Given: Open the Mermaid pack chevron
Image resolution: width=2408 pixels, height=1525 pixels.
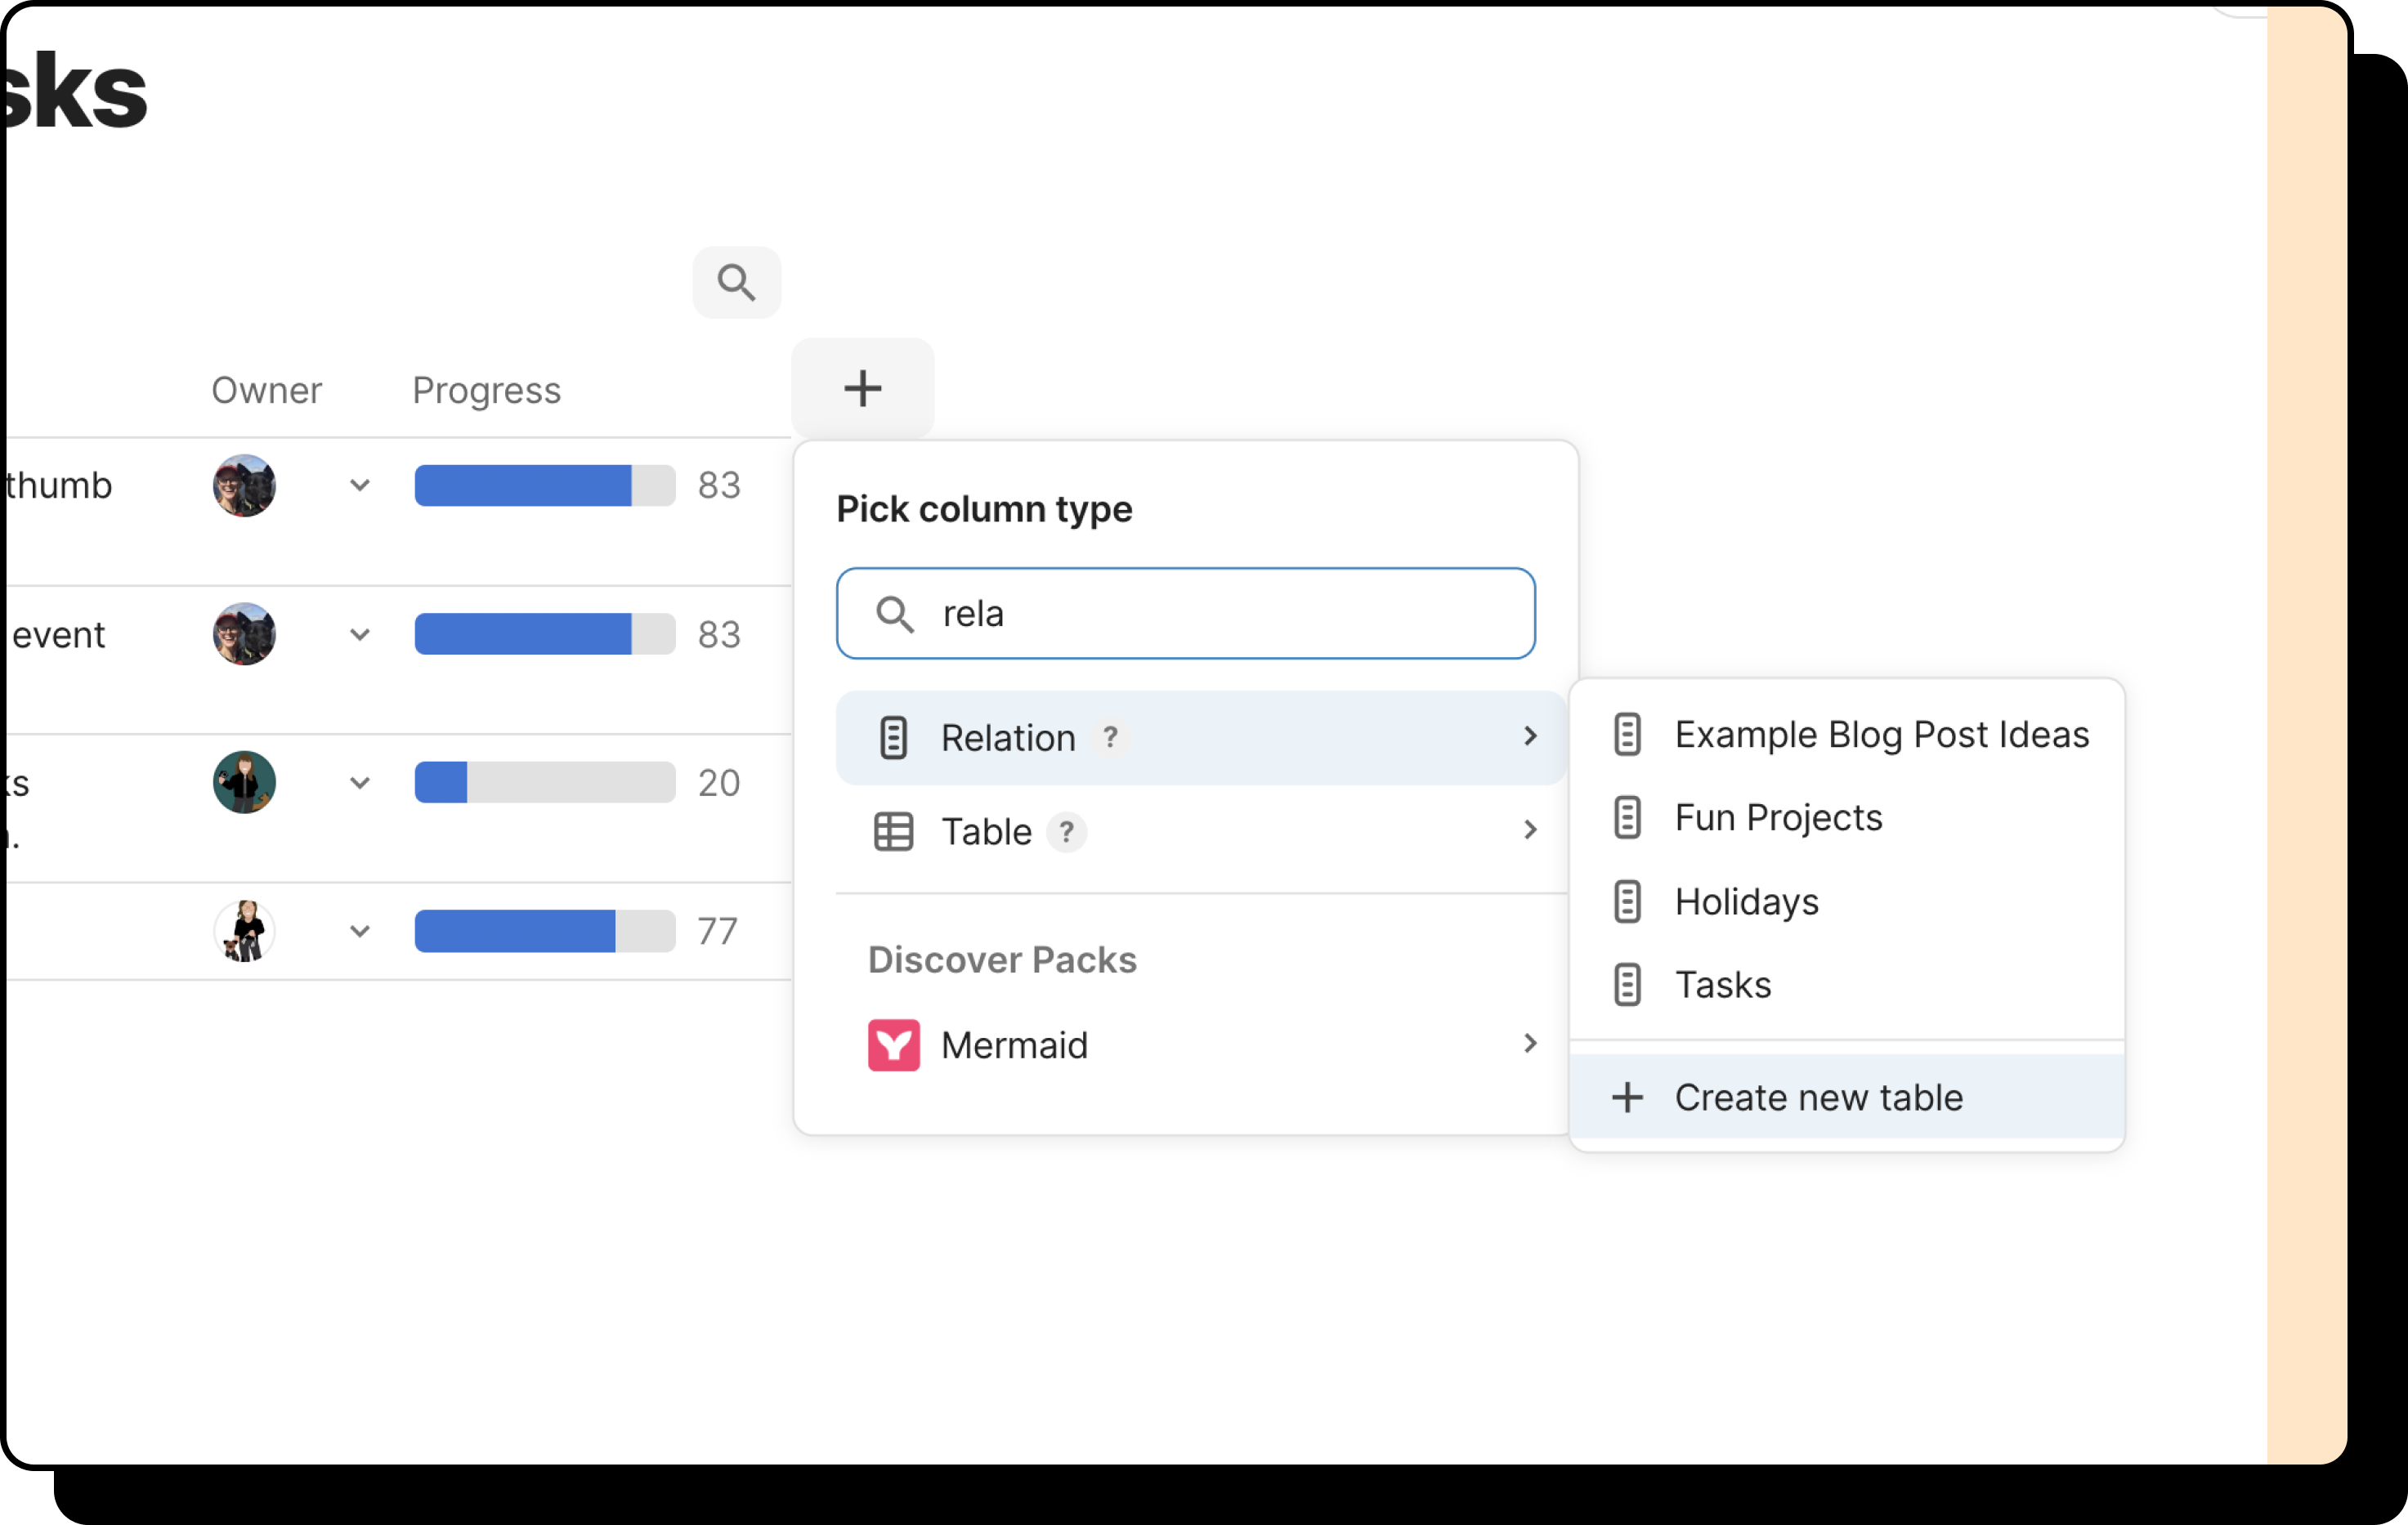Looking at the screenshot, I should coord(1529,1043).
